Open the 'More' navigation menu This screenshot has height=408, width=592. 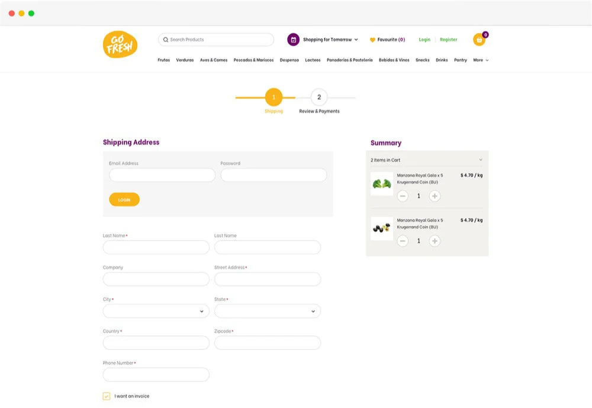coord(480,60)
